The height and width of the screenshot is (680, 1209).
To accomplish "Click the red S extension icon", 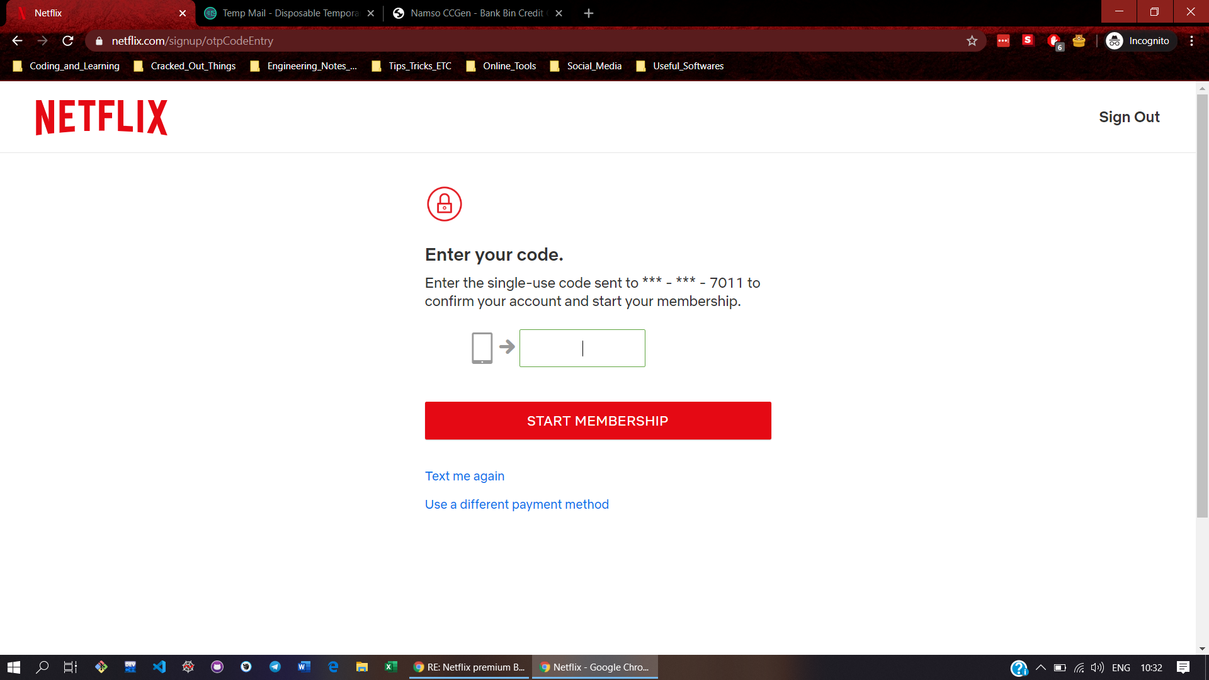I will point(1028,40).
